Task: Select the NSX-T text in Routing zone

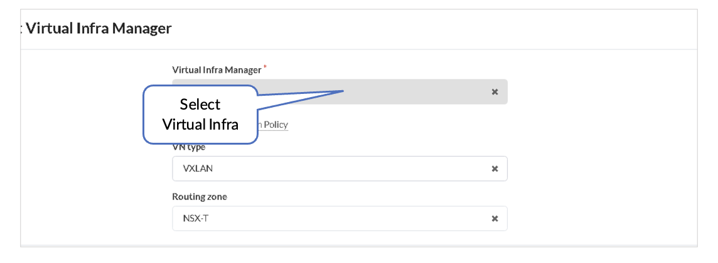Action: 195,219
